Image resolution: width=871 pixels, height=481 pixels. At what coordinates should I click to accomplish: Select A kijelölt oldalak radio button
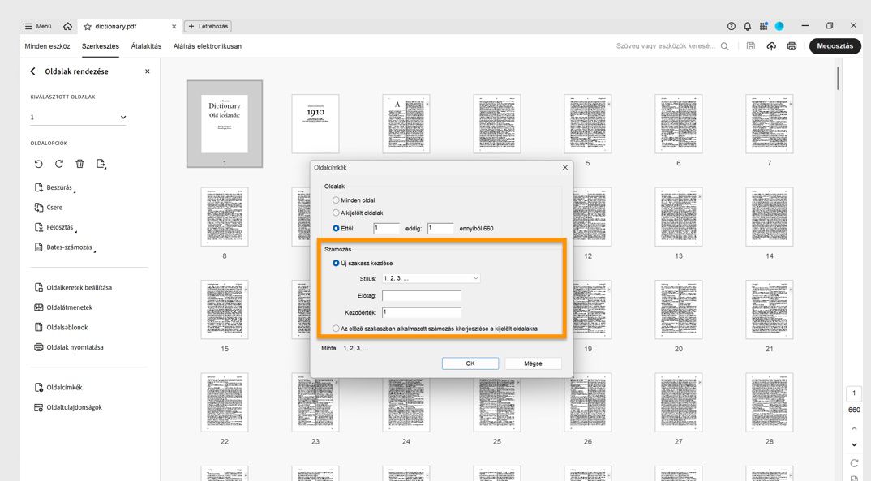click(336, 213)
